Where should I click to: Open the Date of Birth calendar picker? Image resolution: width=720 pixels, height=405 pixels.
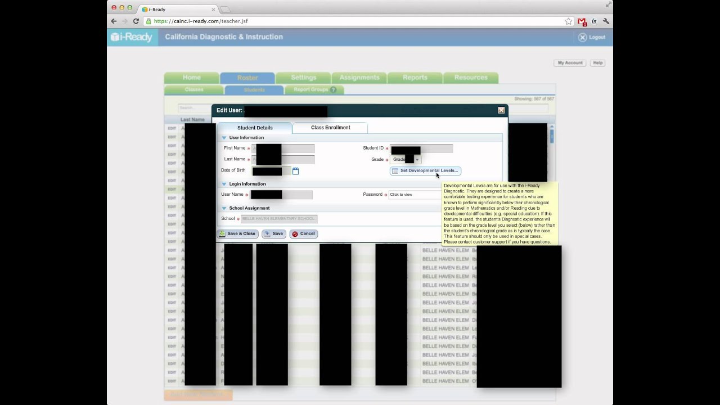point(295,171)
